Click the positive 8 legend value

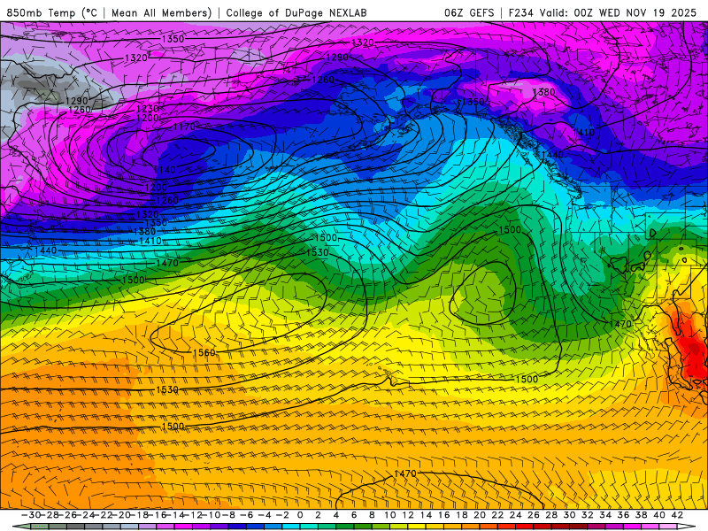tap(372, 515)
